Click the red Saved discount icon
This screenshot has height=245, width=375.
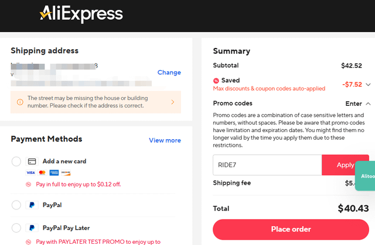(x=216, y=80)
